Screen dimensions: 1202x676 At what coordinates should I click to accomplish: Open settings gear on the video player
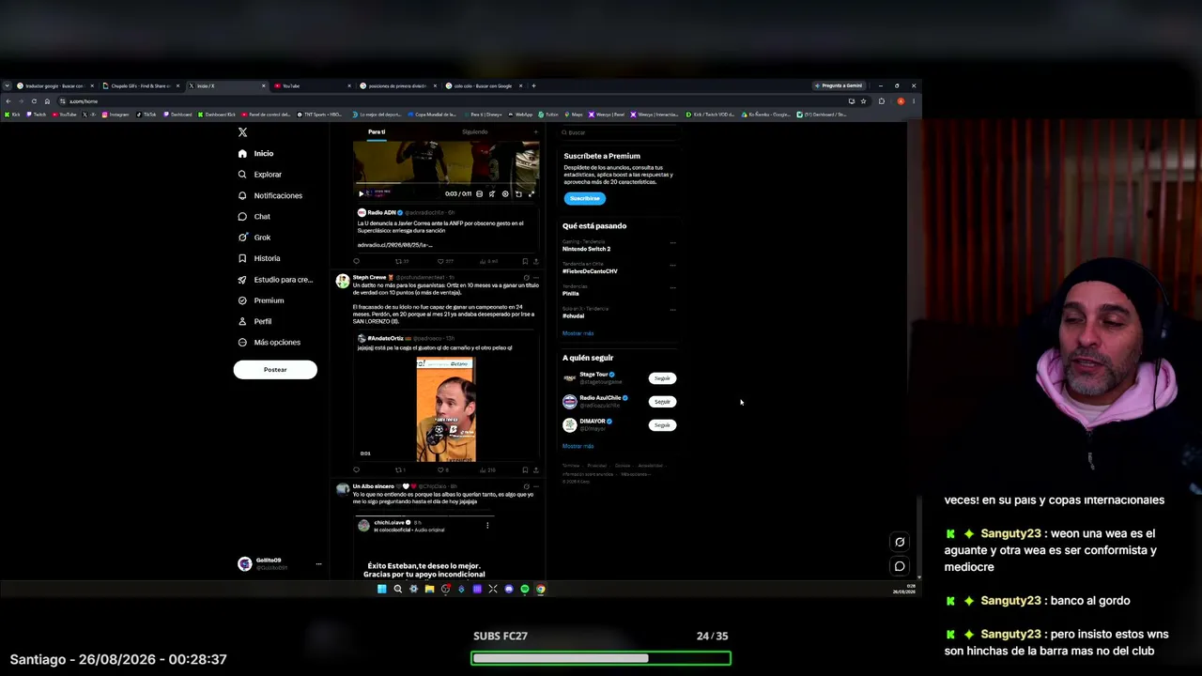[505, 194]
